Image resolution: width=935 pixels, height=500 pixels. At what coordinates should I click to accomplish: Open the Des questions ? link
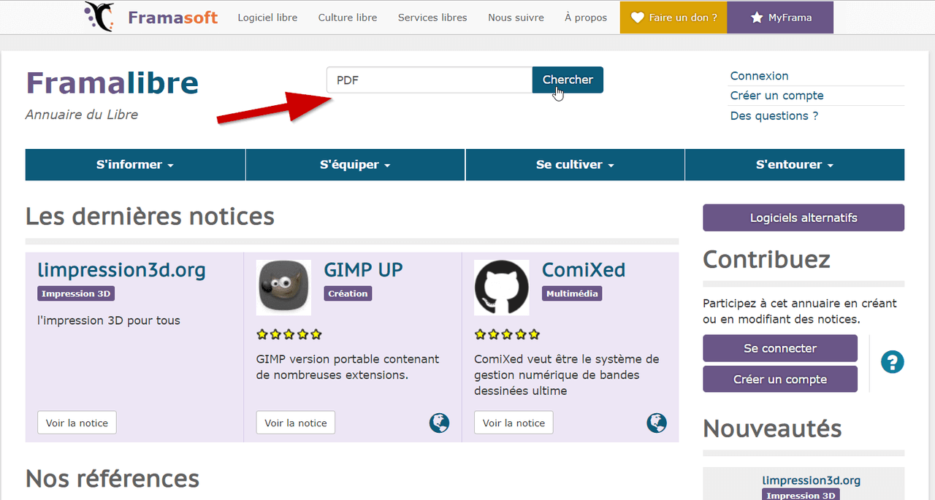coord(774,115)
